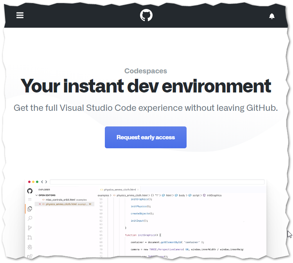Viewport: 293px width, 263px height.
Task: Click the green maximize dot of editor window
Action: [x=37, y=182]
